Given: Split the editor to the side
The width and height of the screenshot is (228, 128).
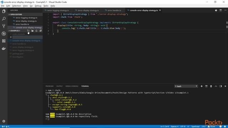Looking at the screenshot, I should pos(221,10).
